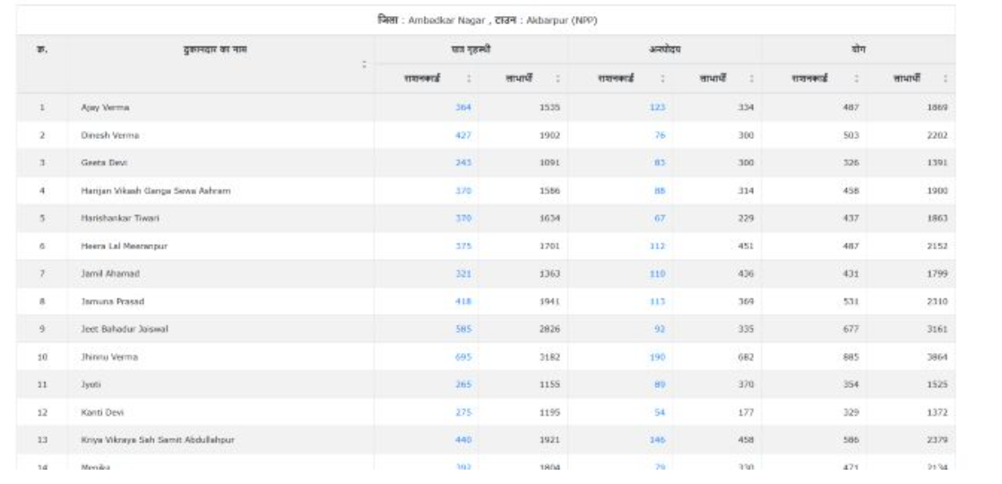
Task: Open Ajay Verma's 364 ration card link
Action: pyautogui.click(x=462, y=108)
